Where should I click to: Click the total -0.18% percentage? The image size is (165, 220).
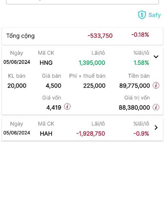click(140, 35)
